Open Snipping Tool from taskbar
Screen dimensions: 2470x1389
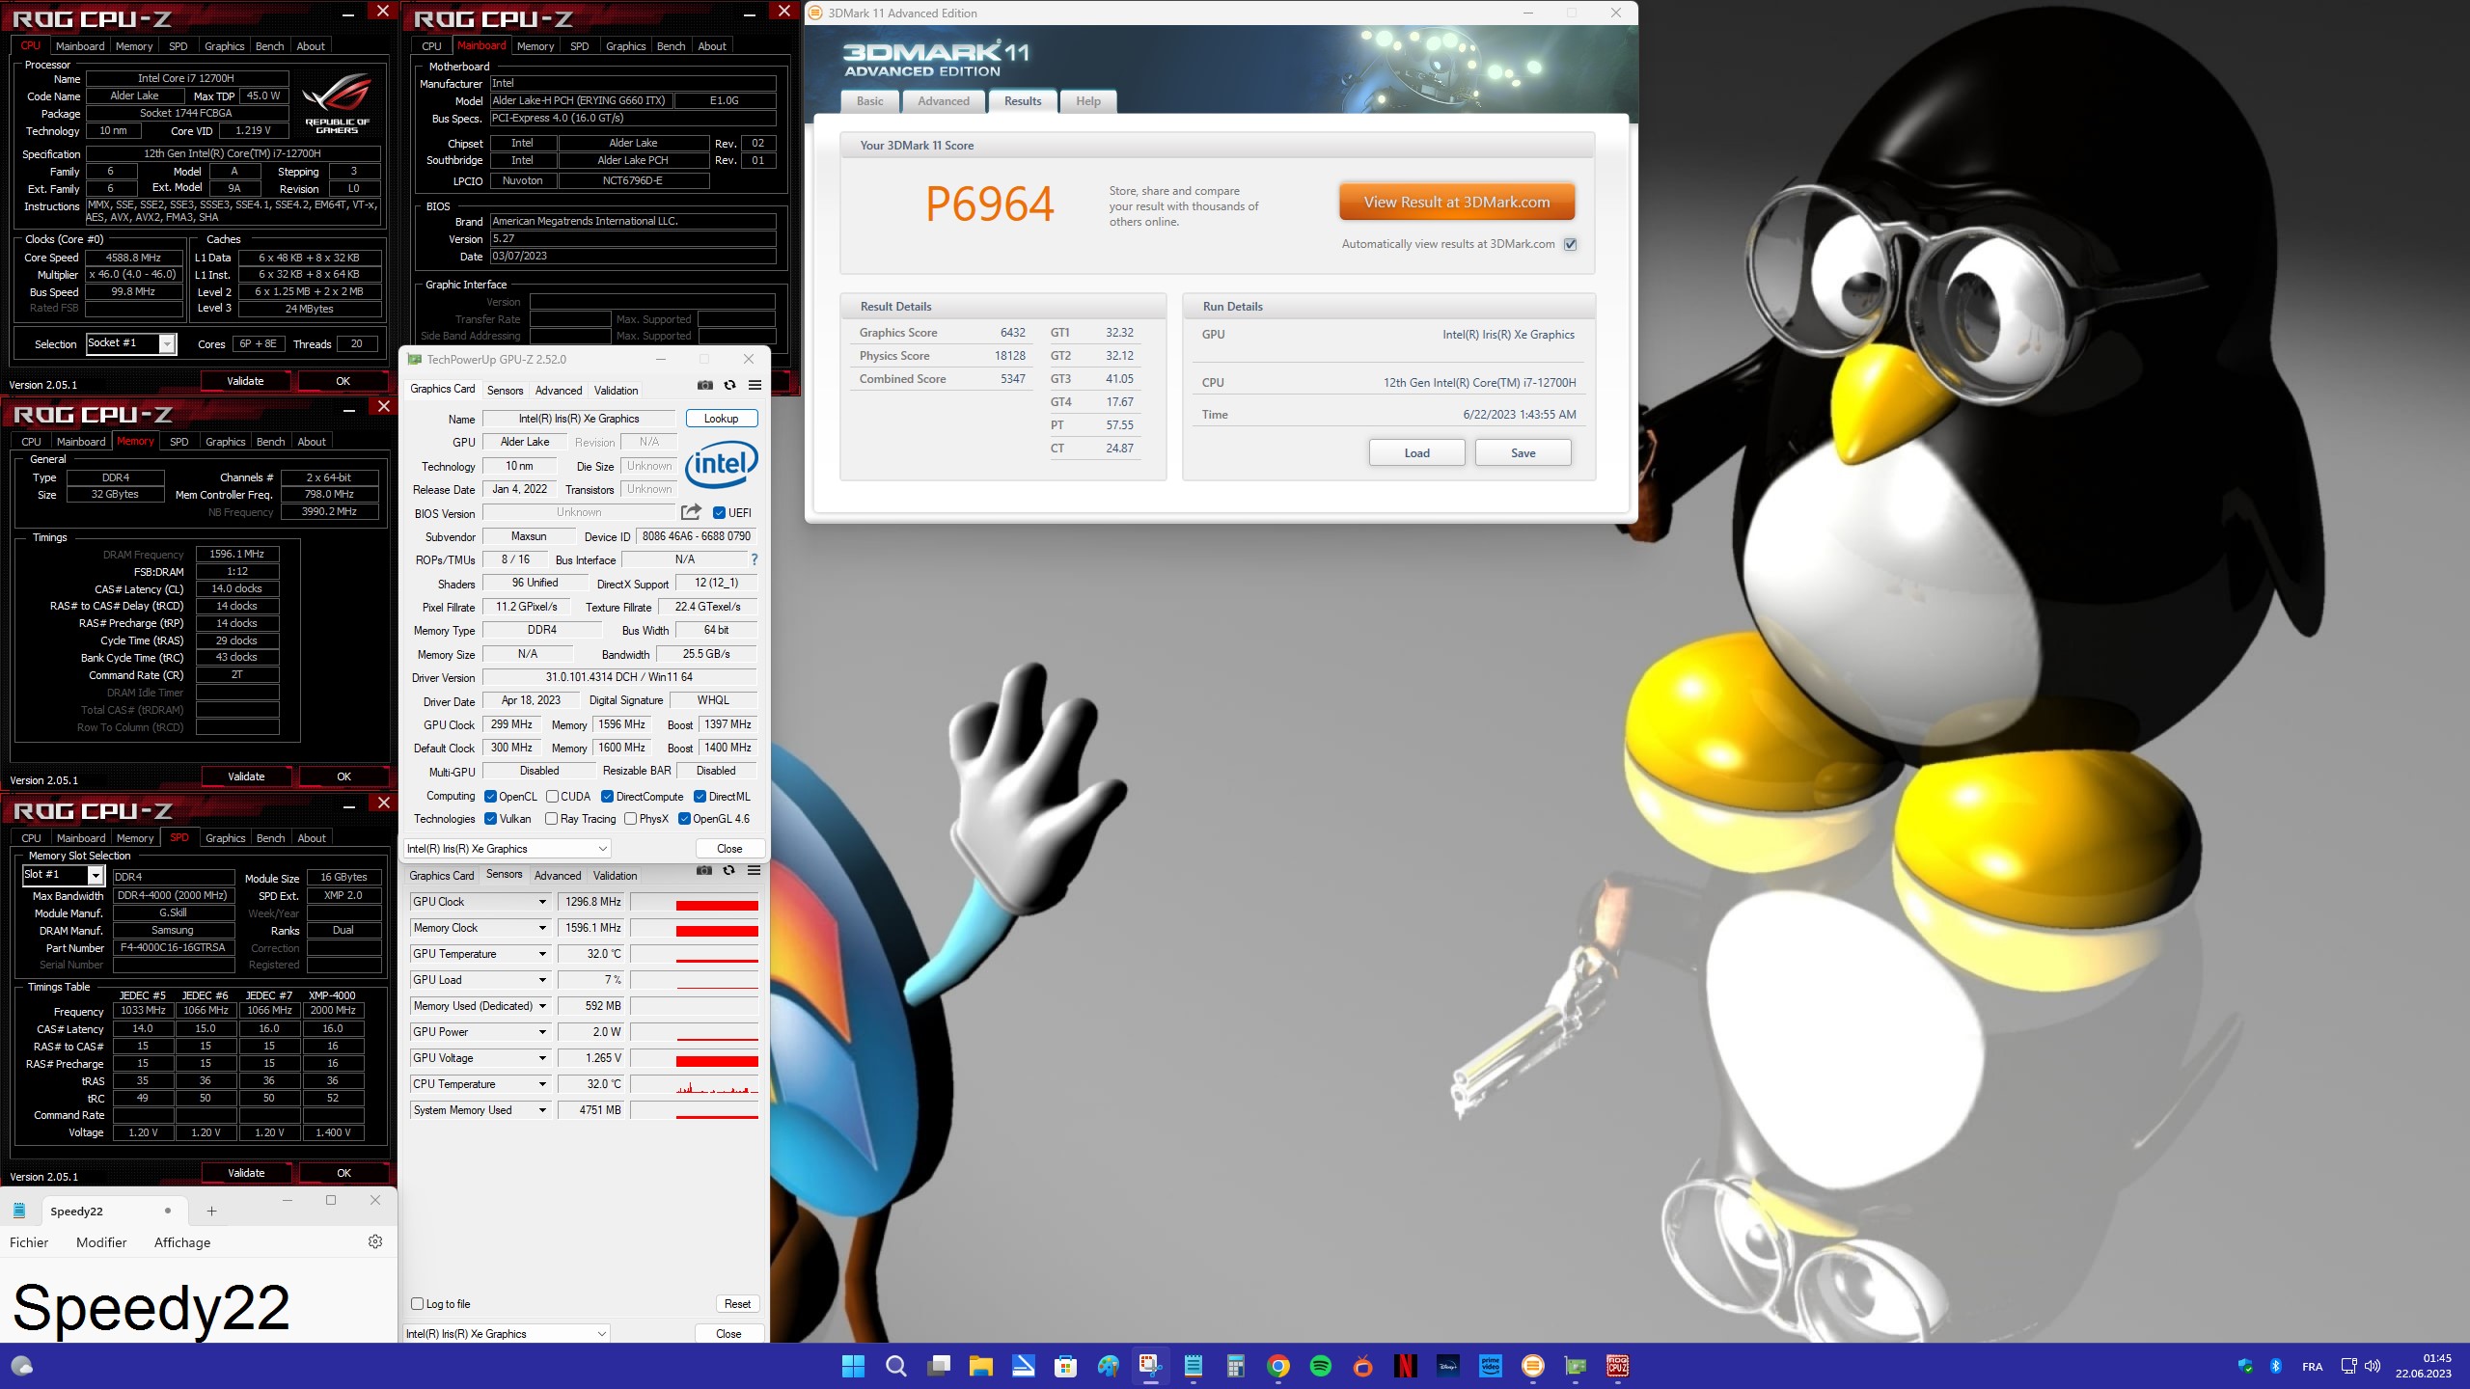pos(1150,1366)
